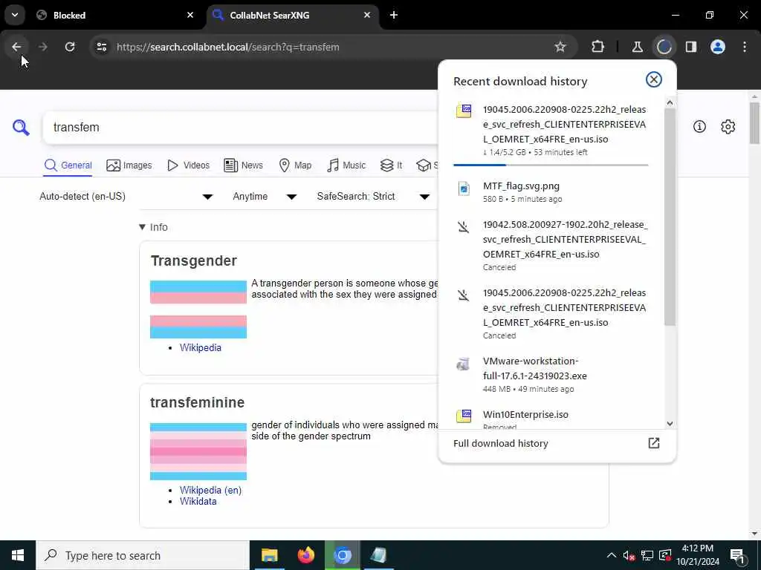Open the Extensions puzzle icon
This screenshot has width=761, height=570.
click(x=598, y=47)
